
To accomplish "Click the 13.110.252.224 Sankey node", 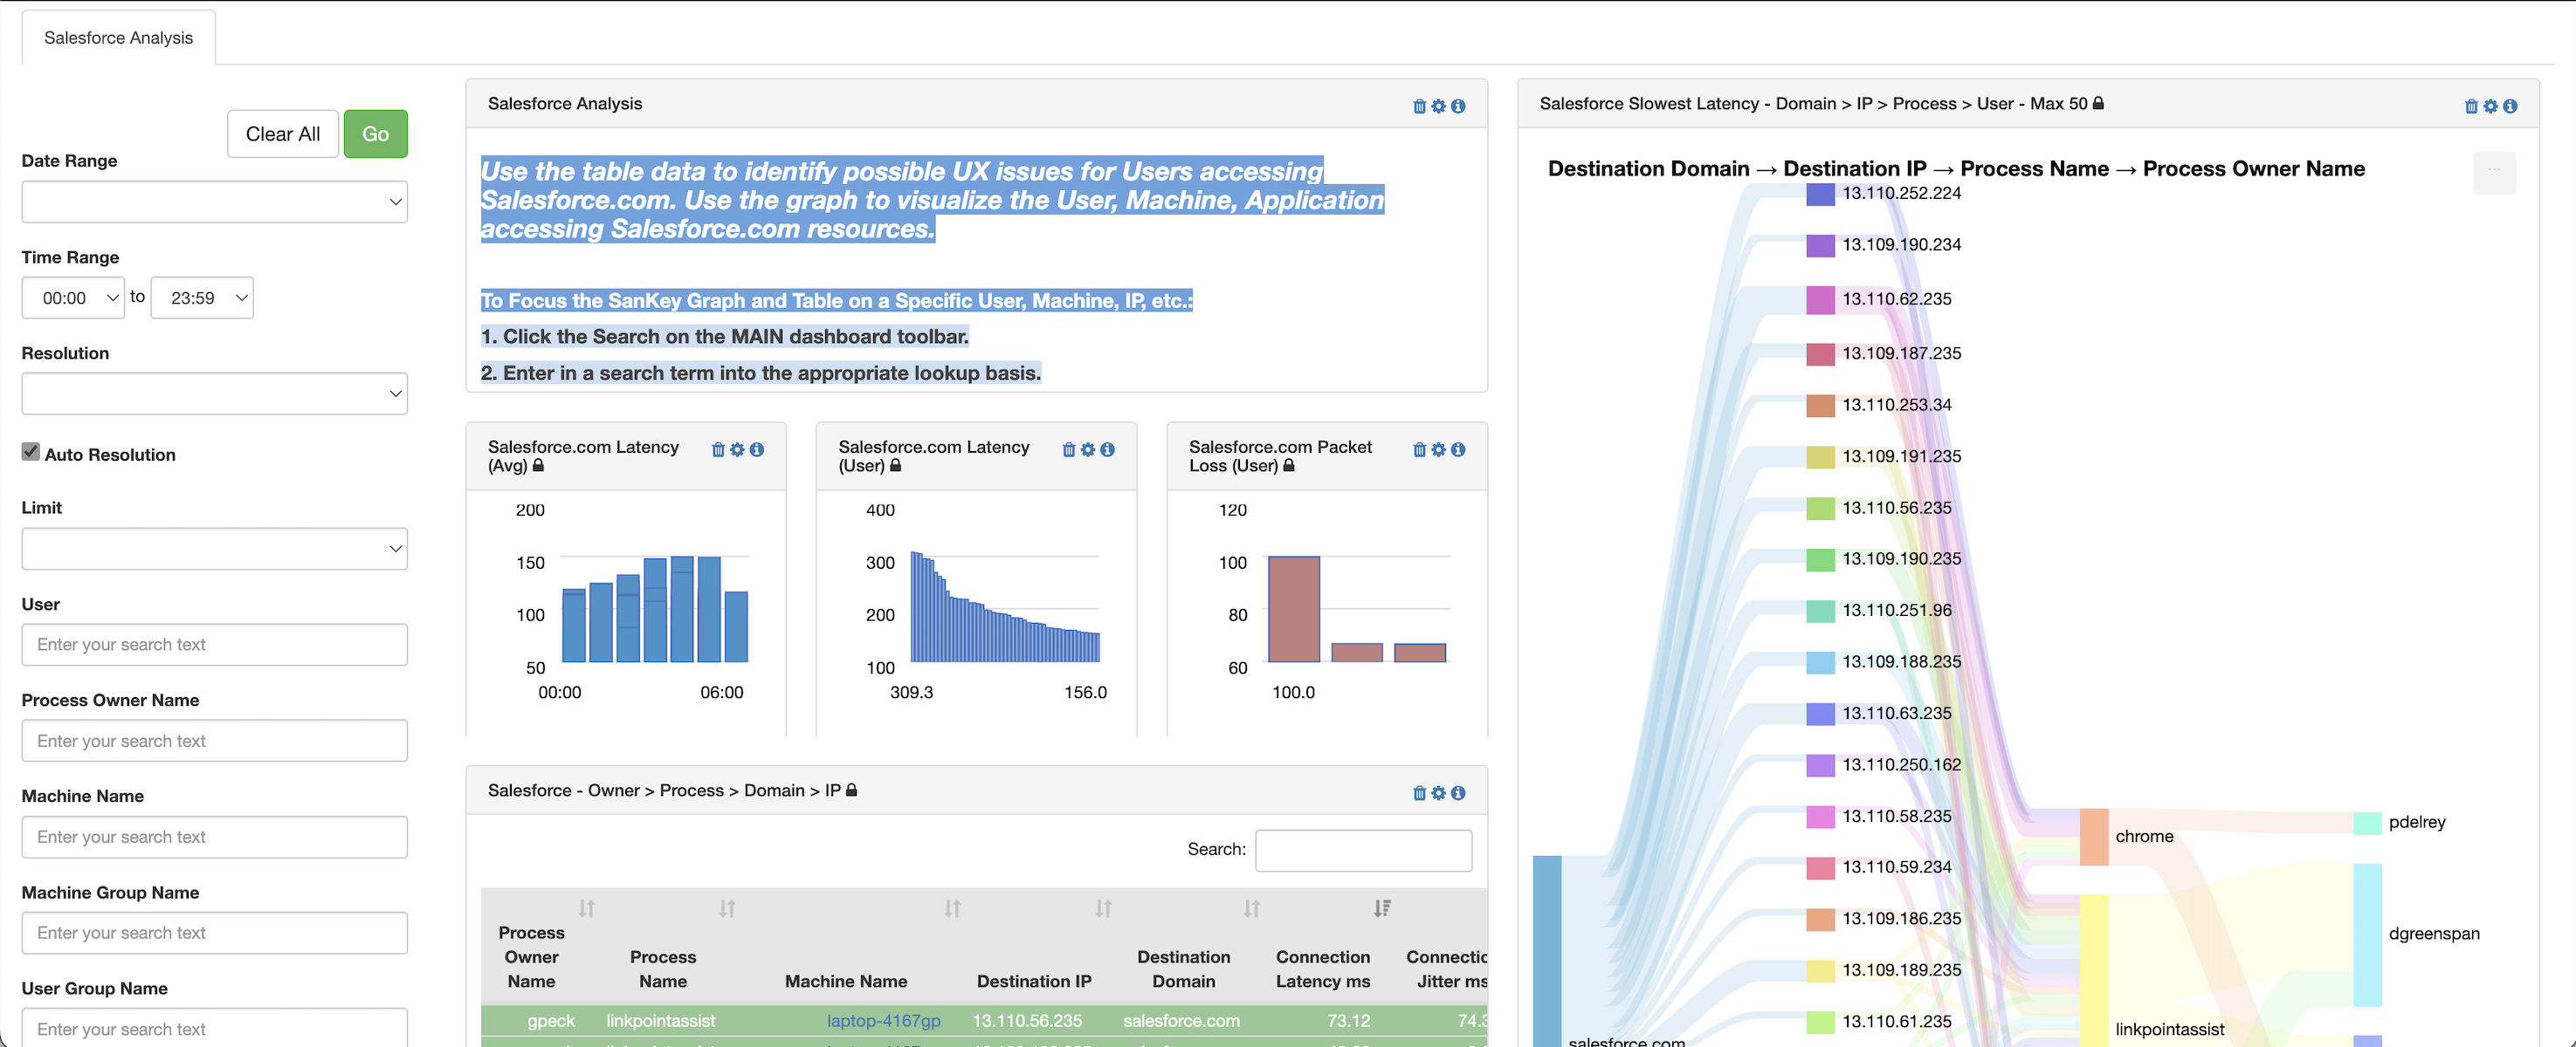I will click(1821, 194).
